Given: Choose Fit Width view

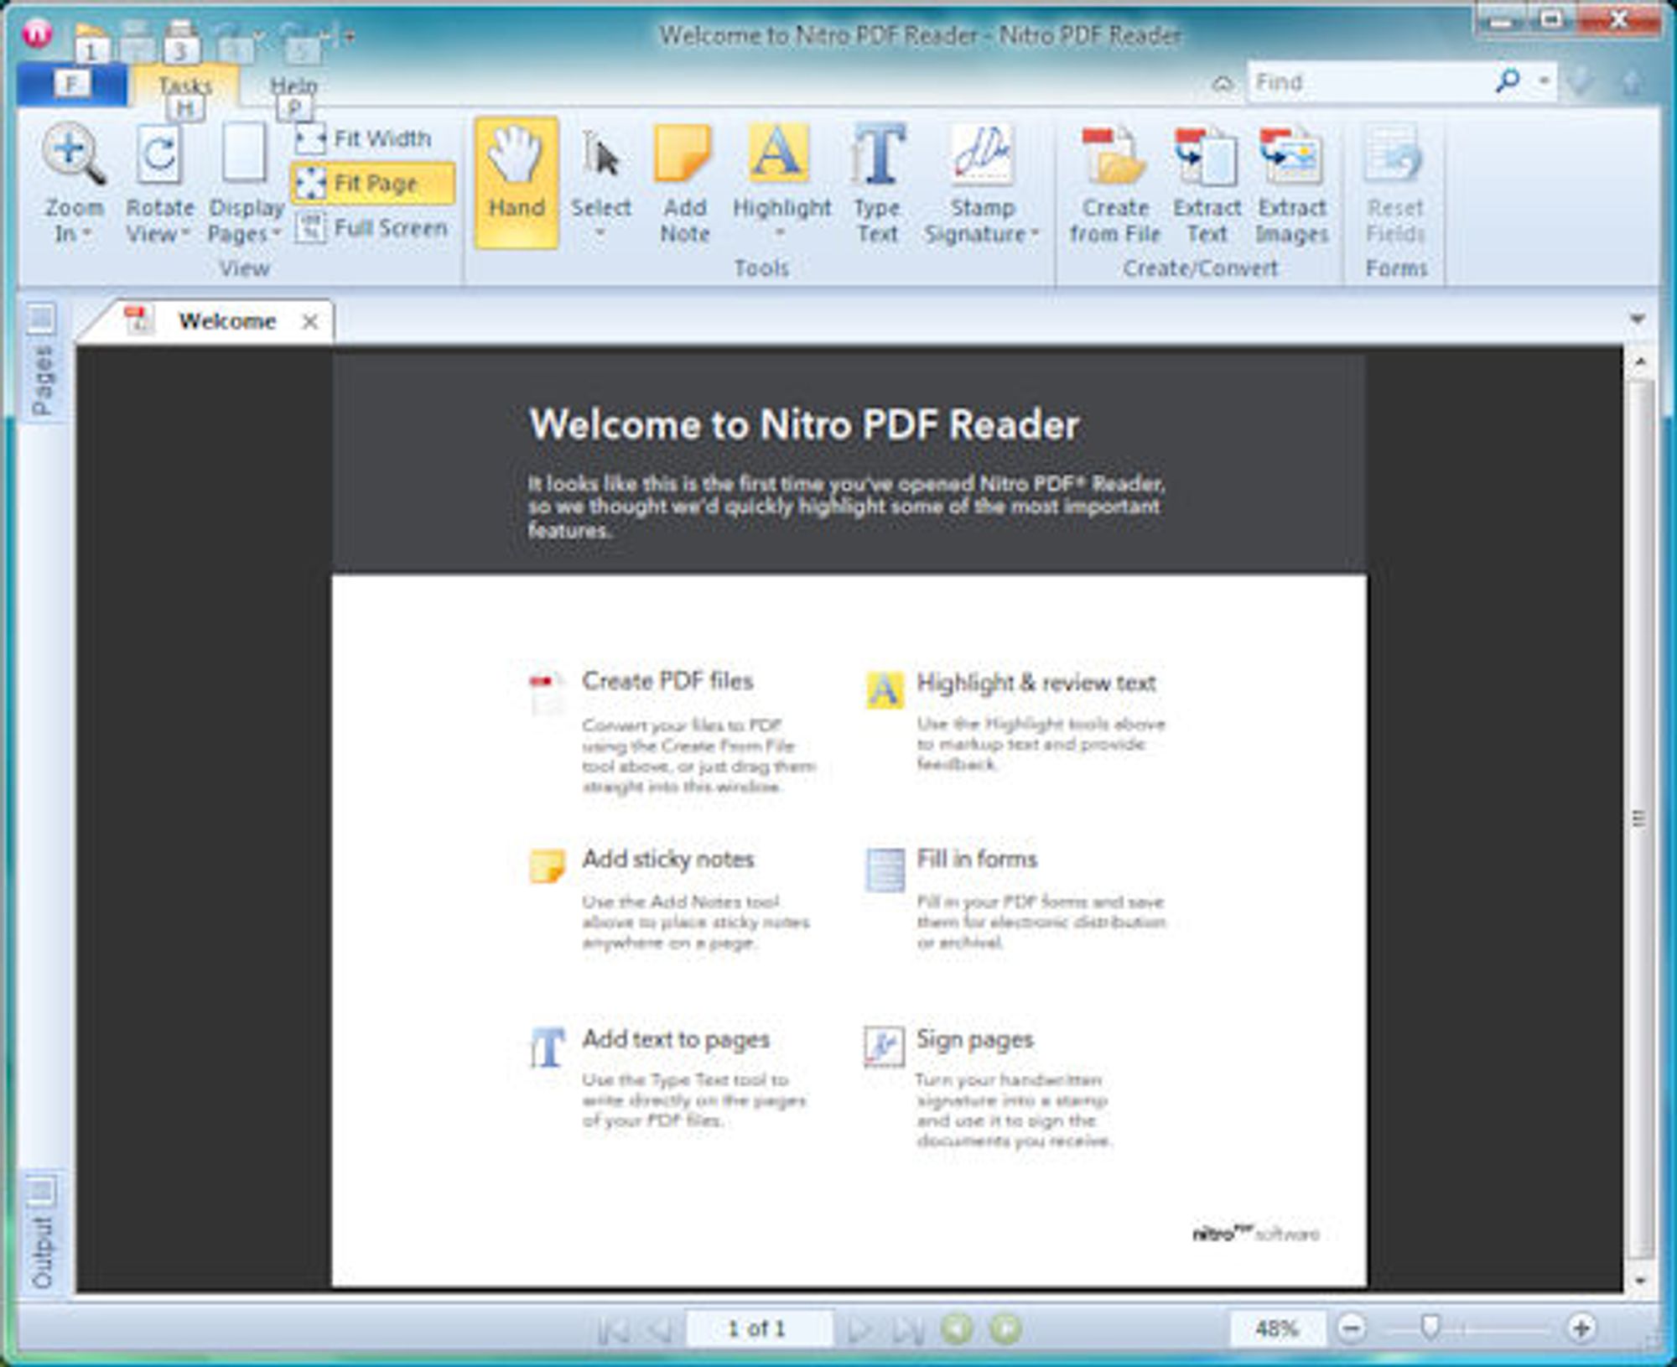Looking at the screenshot, I should click(365, 138).
